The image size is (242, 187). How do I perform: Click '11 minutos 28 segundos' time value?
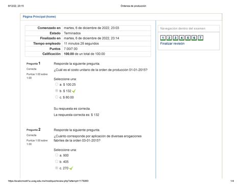pyautogui.click(x=81, y=43)
